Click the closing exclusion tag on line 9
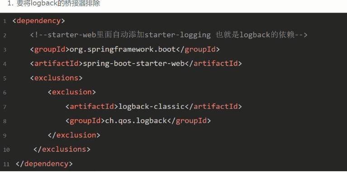Viewport: 347px width, 173px height. (74, 135)
